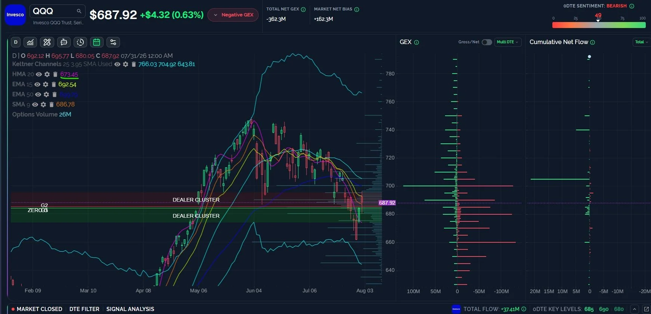651x314 pixels.
Task: Open chart in external window icon
Action: (x=647, y=309)
